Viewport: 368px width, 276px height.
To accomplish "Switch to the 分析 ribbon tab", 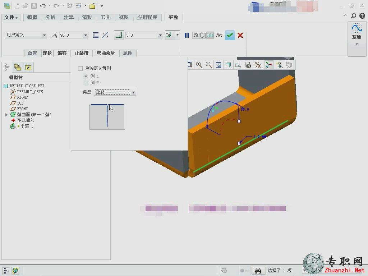I will click(50, 17).
